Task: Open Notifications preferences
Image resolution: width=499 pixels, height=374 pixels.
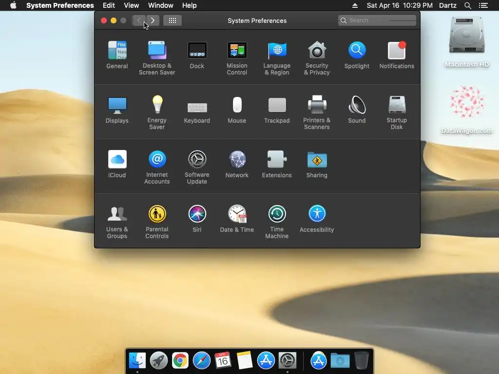Action: 397,55
